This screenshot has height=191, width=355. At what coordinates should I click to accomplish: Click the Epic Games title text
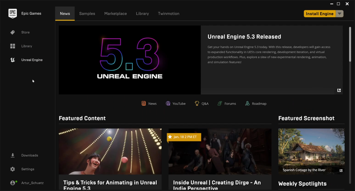[x=31, y=13]
